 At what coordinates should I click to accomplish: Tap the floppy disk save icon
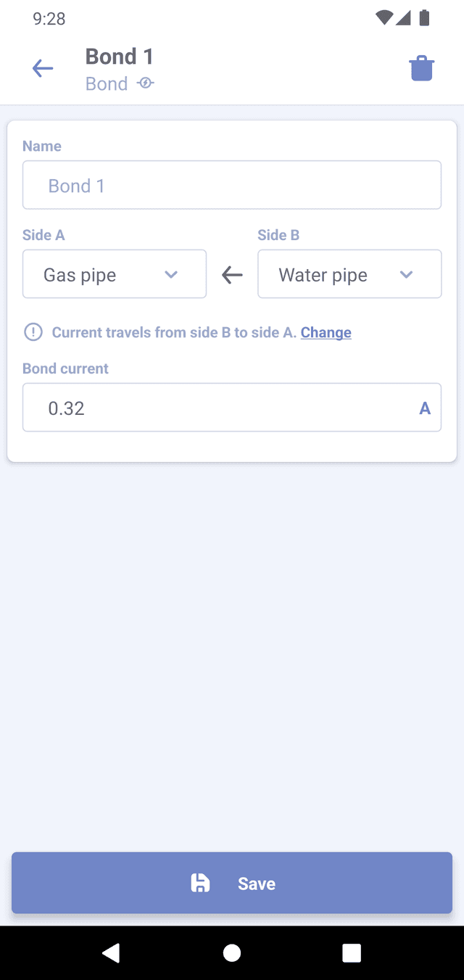200,883
